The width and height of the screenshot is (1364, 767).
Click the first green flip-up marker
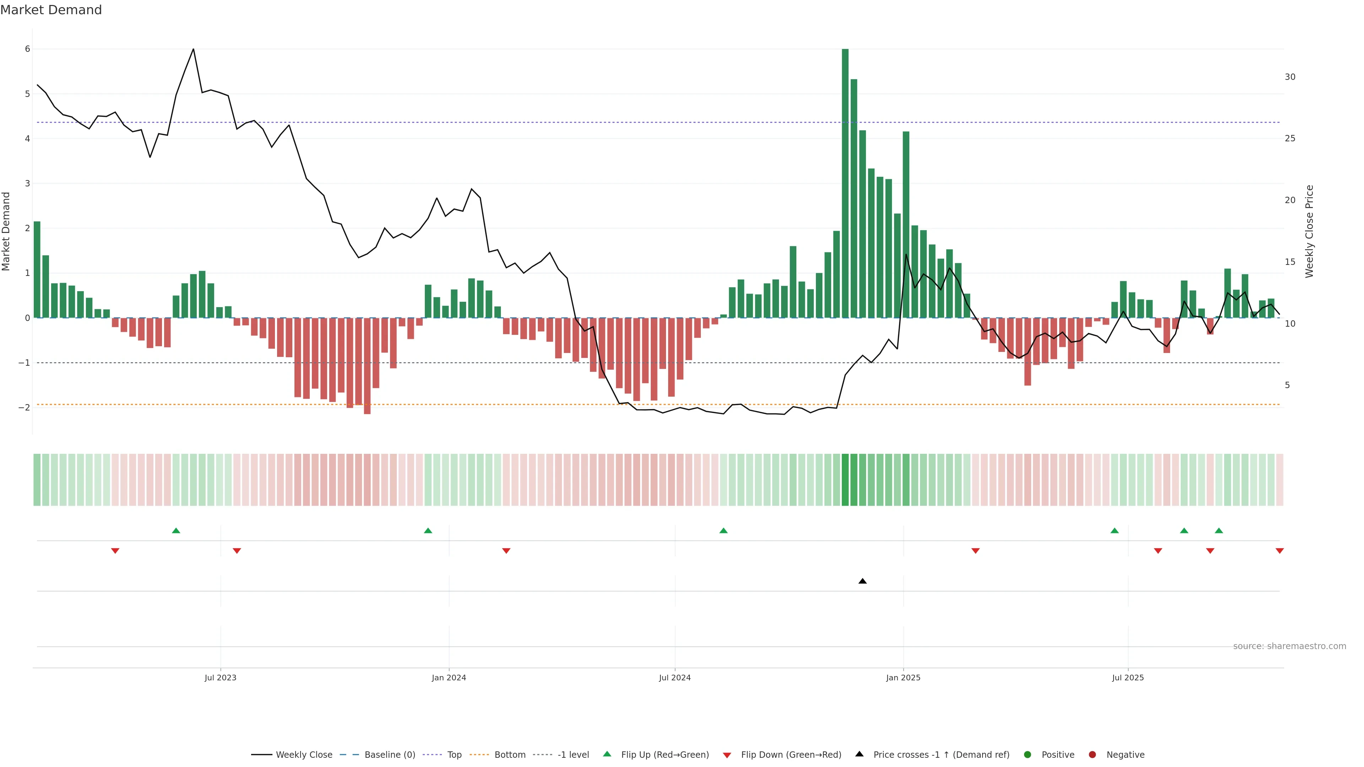pos(176,531)
